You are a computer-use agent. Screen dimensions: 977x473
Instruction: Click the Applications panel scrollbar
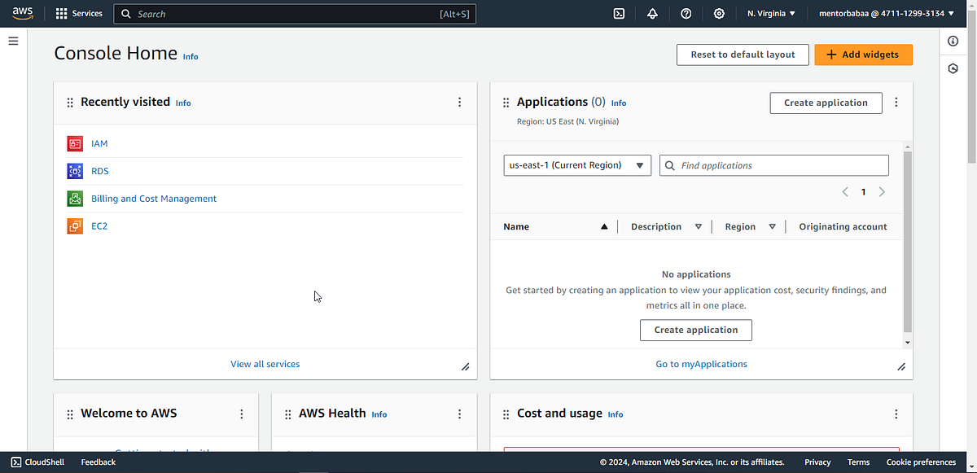point(906,244)
